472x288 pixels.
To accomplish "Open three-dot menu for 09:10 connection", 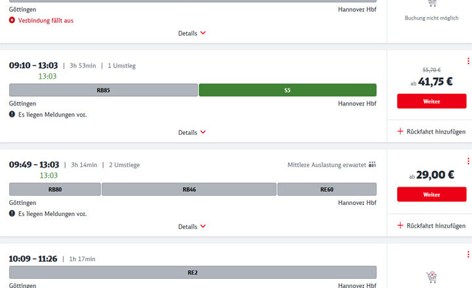I will pos(468,62).
